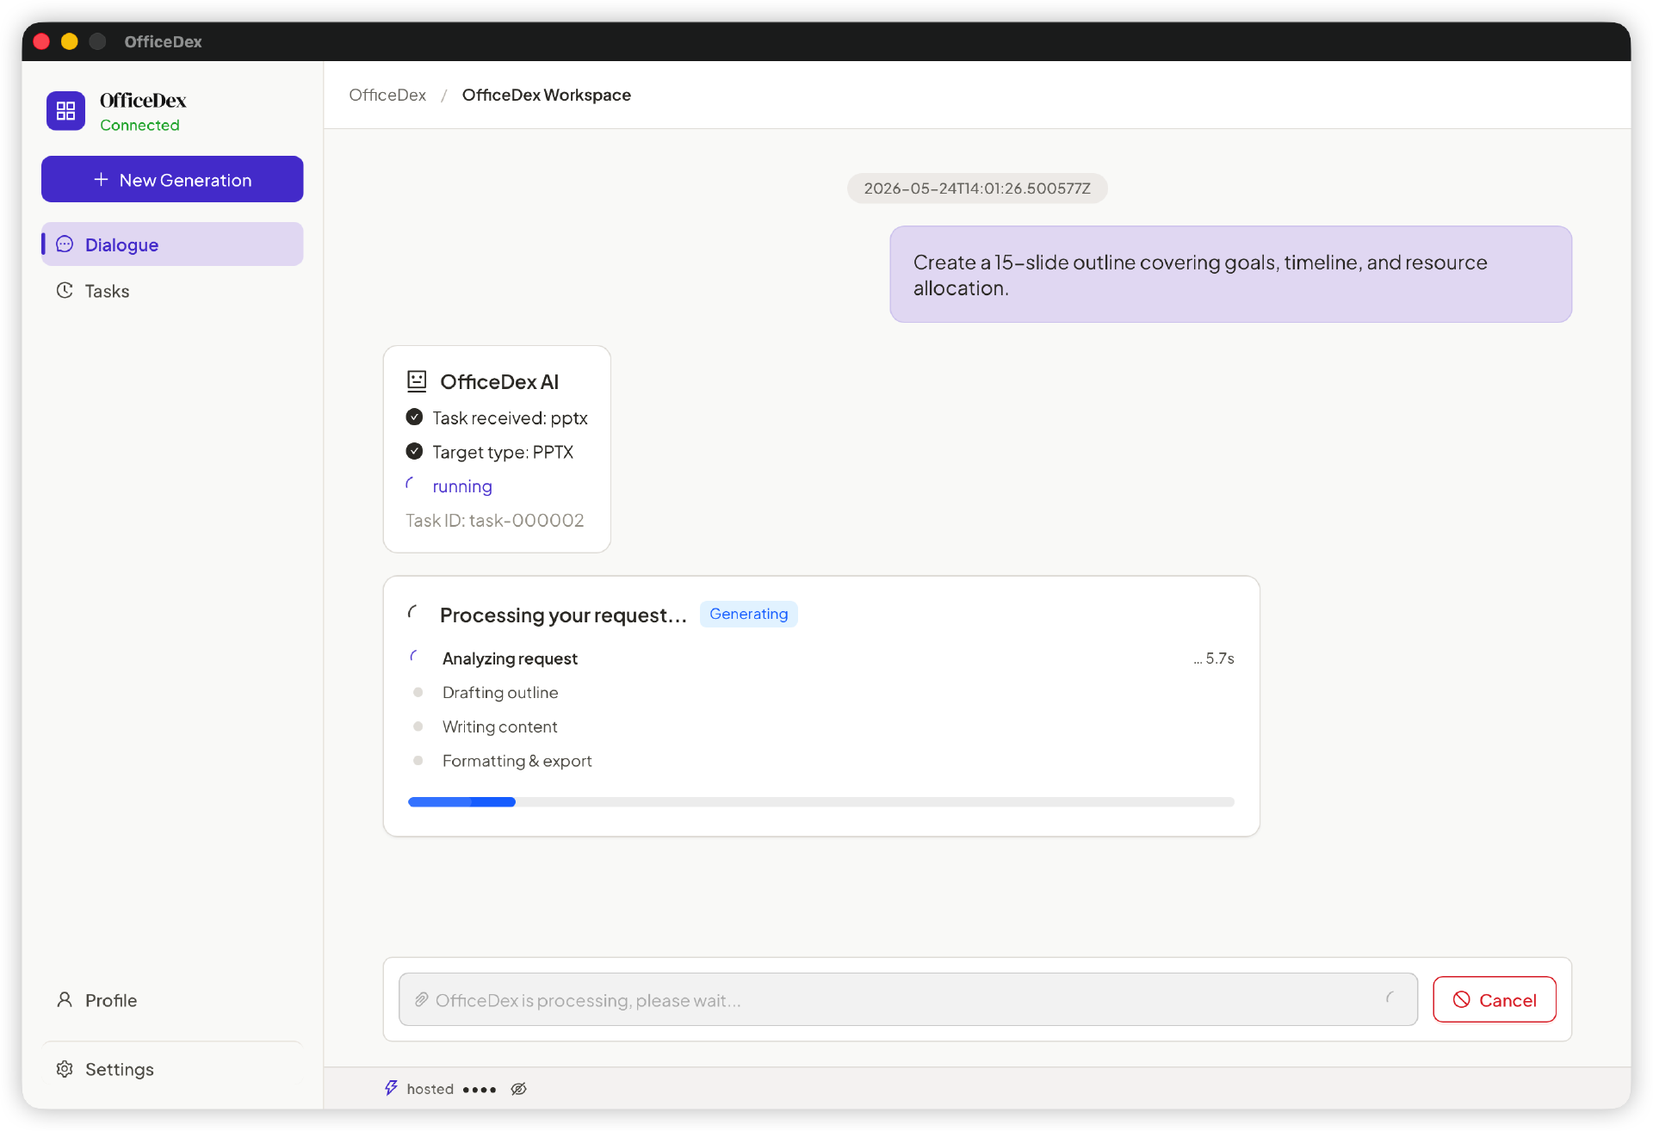The height and width of the screenshot is (1131, 1653).
Task: Click the Task ID: task-000002 text
Action: (495, 520)
